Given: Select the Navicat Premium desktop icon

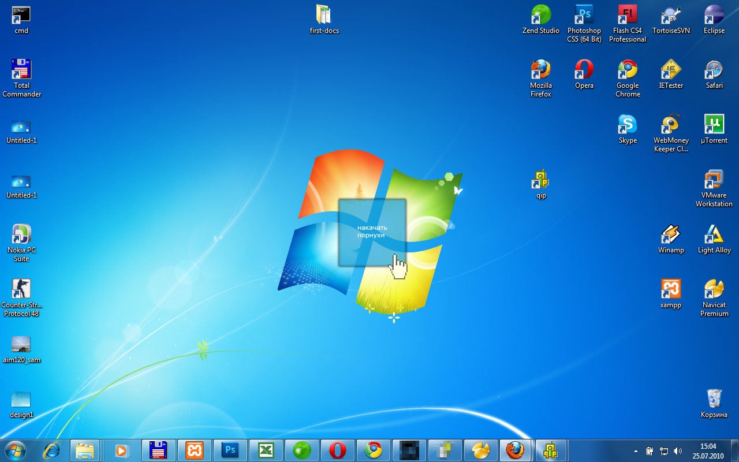Looking at the screenshot, I should click(x=714, y=297).
